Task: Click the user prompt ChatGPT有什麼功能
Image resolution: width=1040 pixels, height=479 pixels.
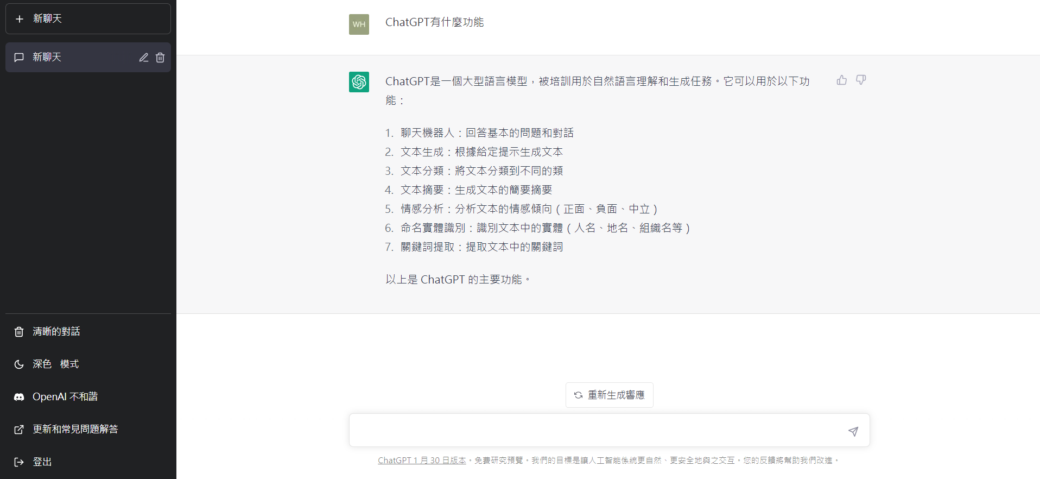Action: click(434, 22)
